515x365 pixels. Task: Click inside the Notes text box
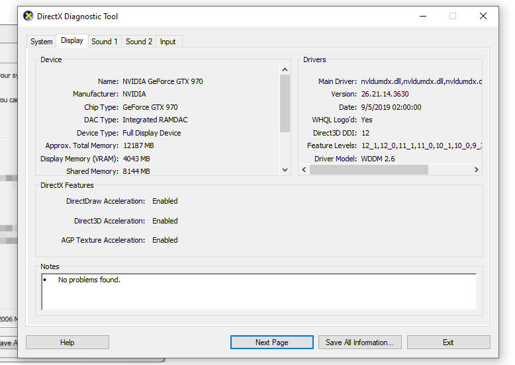click(259, 292)
